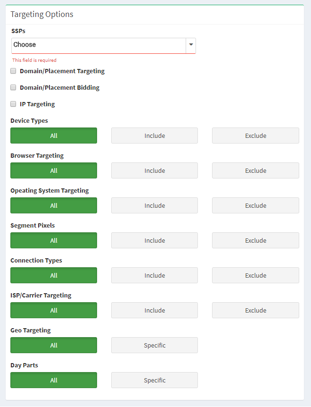Choose Specific for Geo Targeting

tap(155, 345)
